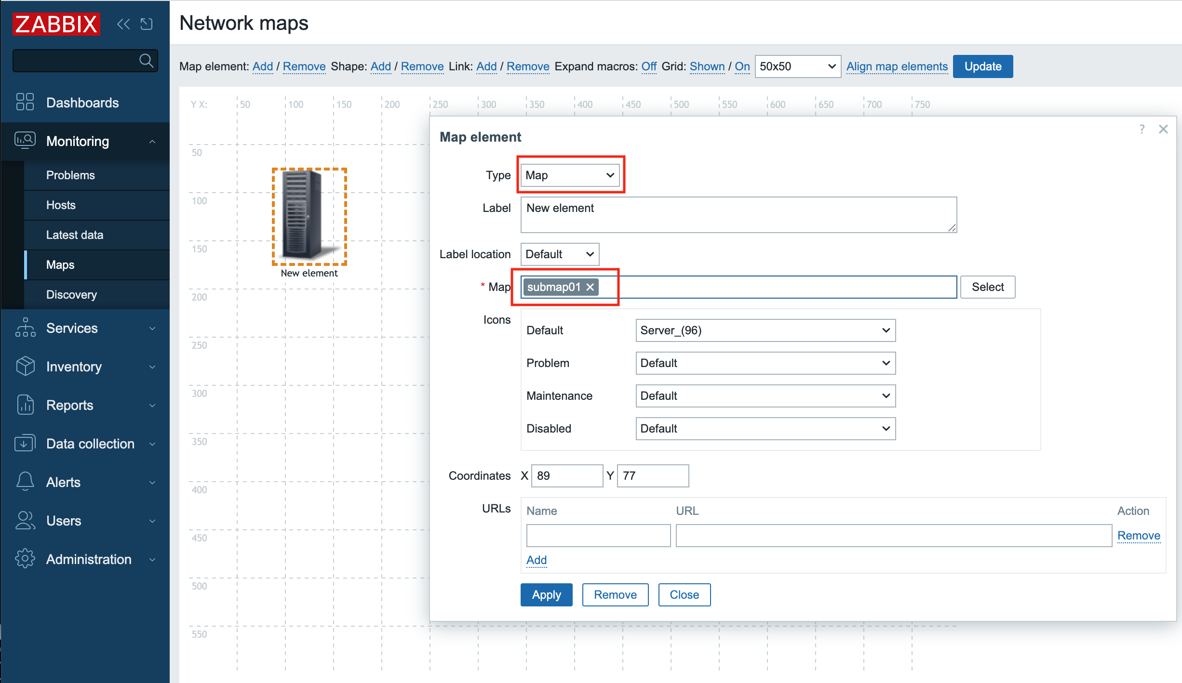Click the Users people icon
The image size is (1182, 683).
(25, 520)
